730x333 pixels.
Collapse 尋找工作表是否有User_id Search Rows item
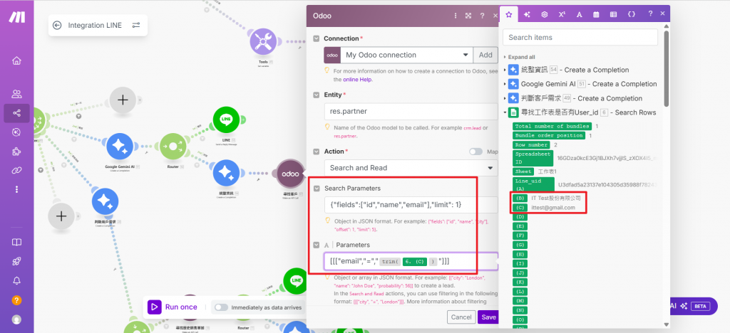pyautogui.click(x=505, y=112)
